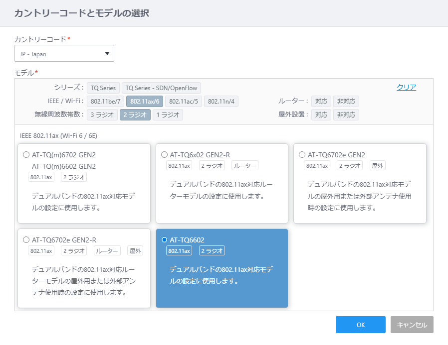Image resolution: width=448 pixels, height=345 pixels.
Task: Select the AT-TQ(m)6702 GEN2 radio button
Action: (x=26, y=155)
